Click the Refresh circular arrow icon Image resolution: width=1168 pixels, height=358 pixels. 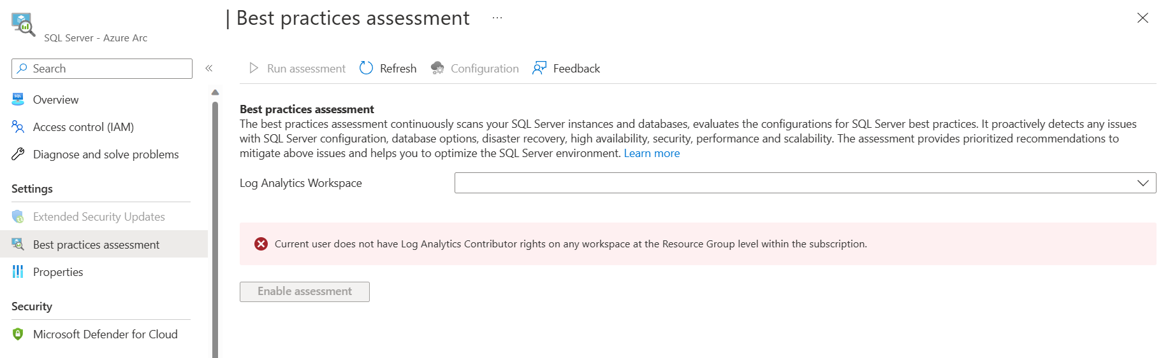click(366, 68)
